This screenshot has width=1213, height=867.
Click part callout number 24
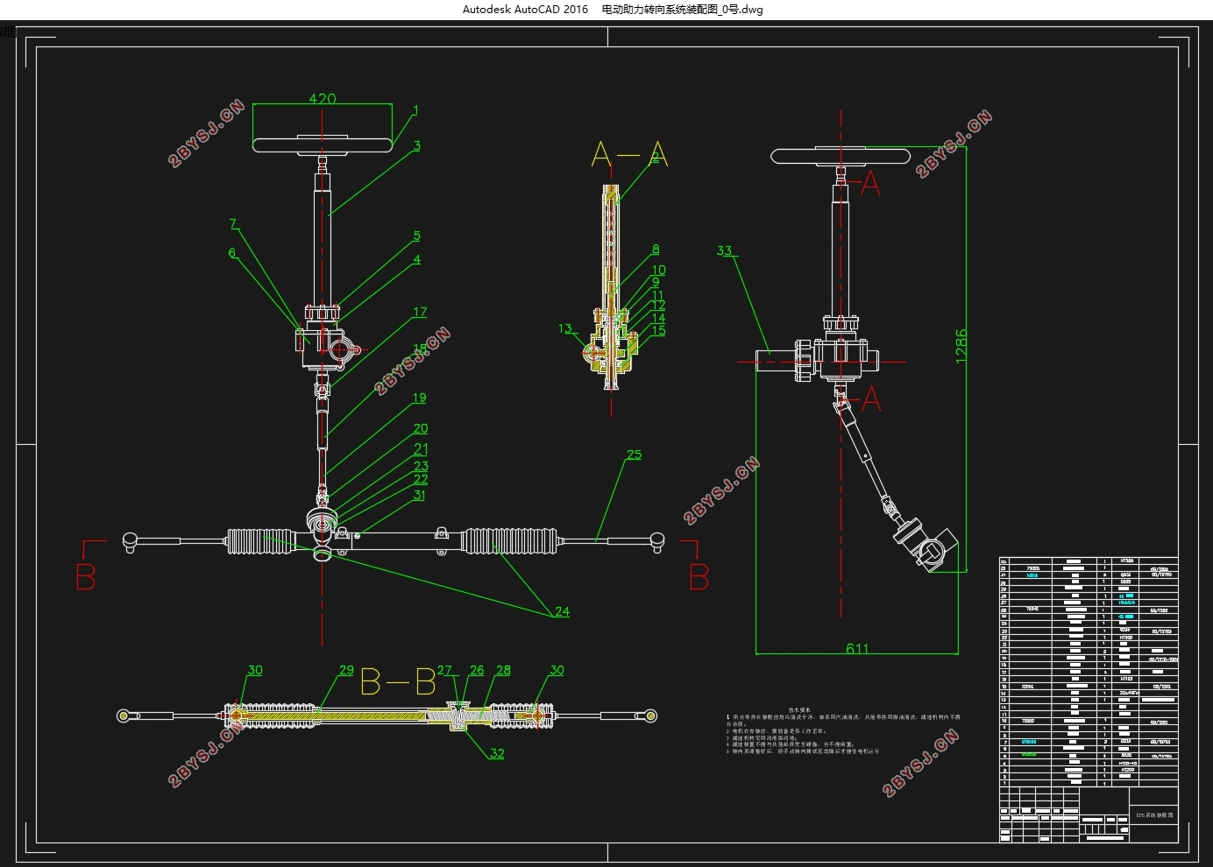562,611
